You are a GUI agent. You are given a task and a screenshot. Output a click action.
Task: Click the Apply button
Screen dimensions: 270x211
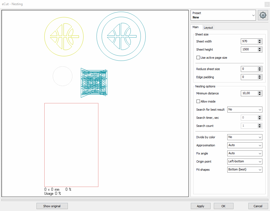[201, 206]
